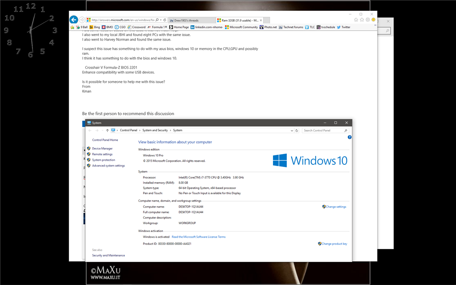Click the Up arrow in System window

107,130
